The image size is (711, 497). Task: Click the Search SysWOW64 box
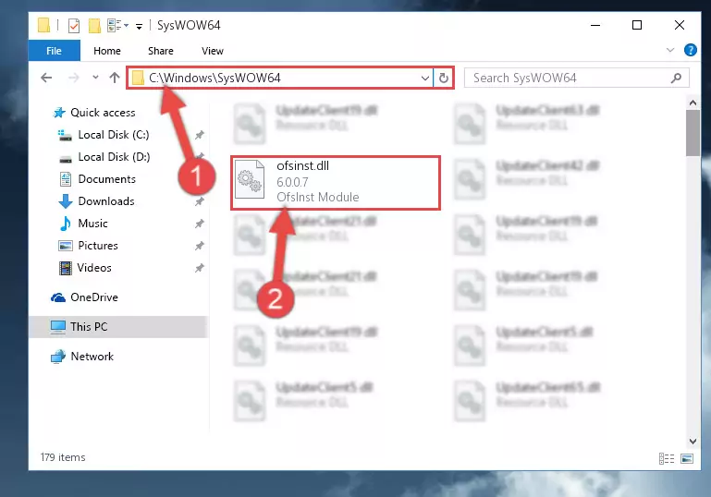click(x=576, y=78)
